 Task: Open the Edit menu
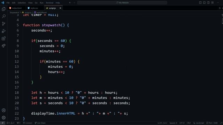[x=14, y=3]
